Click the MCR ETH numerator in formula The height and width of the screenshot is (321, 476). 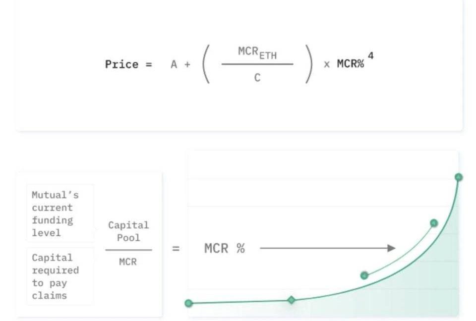257,53
